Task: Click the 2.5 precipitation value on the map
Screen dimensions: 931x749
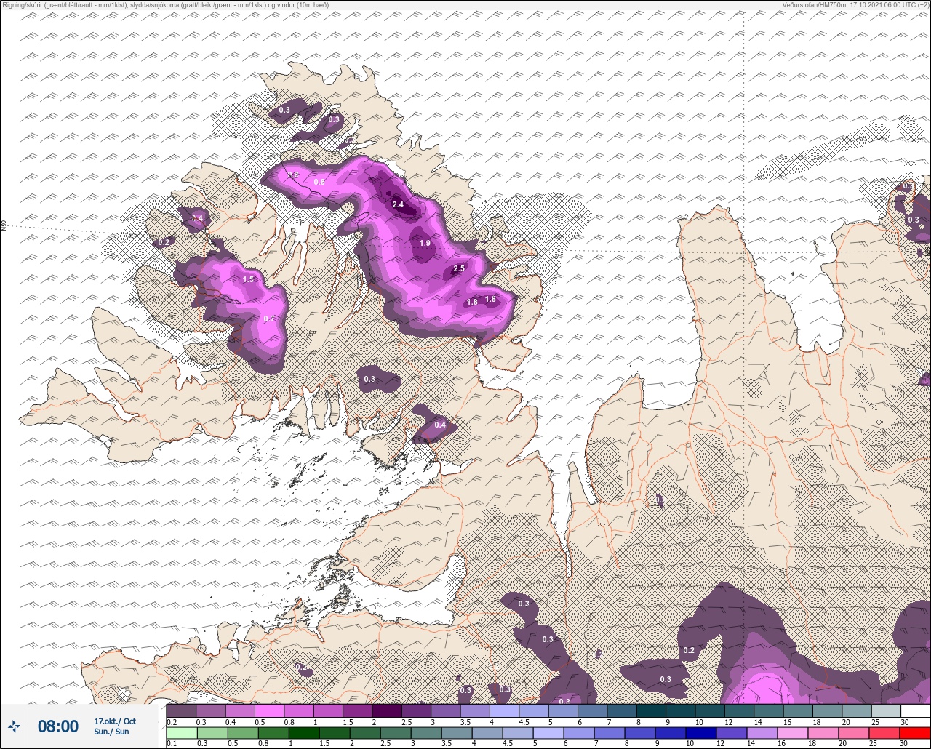Action: coord(459,269)
